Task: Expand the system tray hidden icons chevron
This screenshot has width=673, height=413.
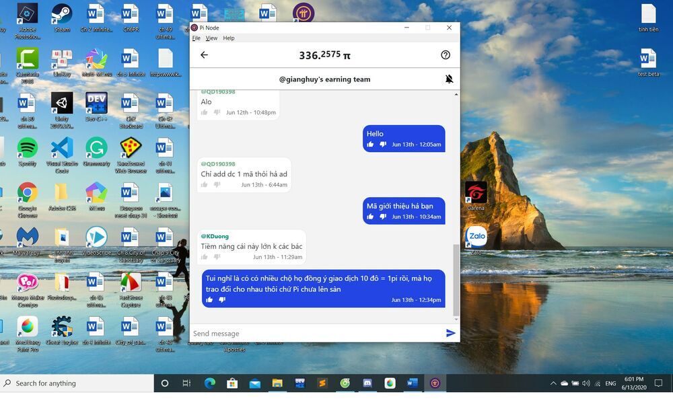Action: [553, 383]
